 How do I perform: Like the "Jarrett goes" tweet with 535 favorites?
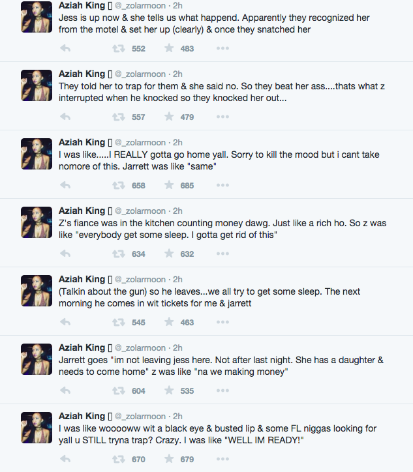(169, 391)
